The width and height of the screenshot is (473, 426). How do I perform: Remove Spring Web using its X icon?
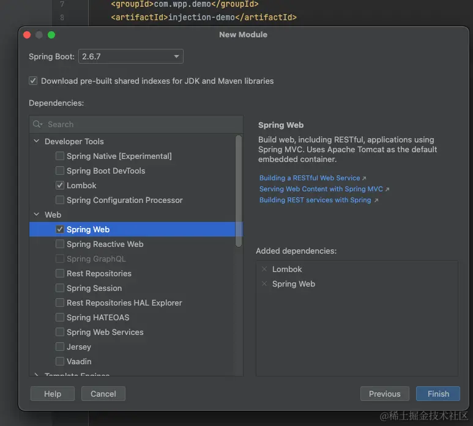pos(264,284)
